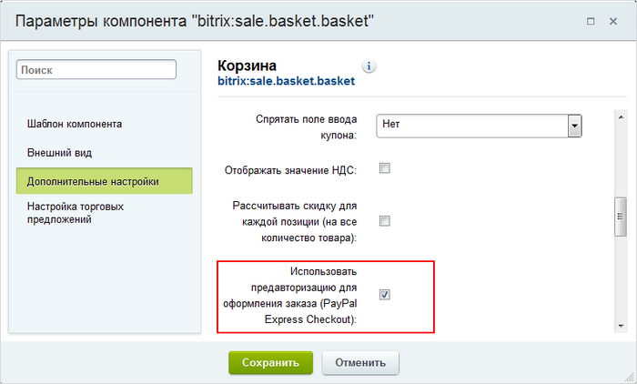The height and width of the screenshot is (384, 637).
Task: Click the bitrix:sale.basket.basket link
Action: tap(286, 81)
